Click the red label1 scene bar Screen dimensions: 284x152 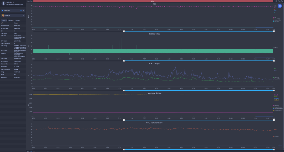tap(153, 1)
